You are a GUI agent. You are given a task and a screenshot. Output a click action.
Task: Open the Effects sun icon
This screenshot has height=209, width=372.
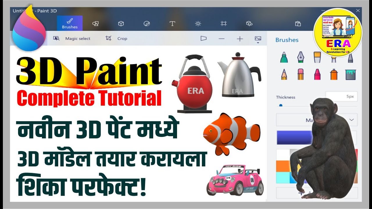pyautogui.click(x=198, y=24)
